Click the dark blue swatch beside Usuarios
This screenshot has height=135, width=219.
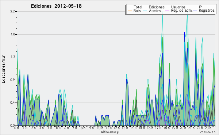click(x=168, y=7)
